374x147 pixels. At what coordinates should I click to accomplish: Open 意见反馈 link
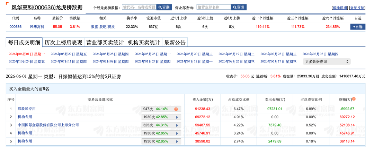pyautogui.click(x=357, y=8)
